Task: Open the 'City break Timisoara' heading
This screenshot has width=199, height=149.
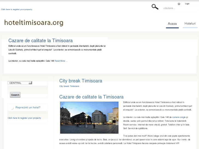Action: [x=81, y=81]
